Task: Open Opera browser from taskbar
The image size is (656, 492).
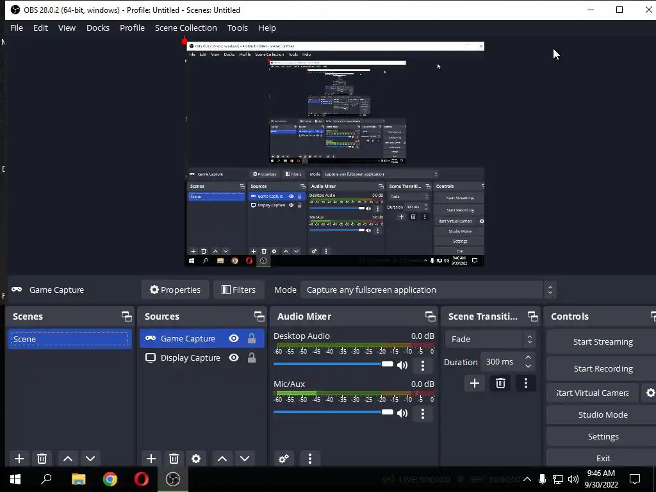Action: click(142, 479)
